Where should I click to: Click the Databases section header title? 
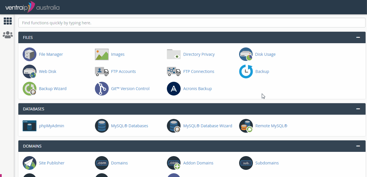coord(34,109)
